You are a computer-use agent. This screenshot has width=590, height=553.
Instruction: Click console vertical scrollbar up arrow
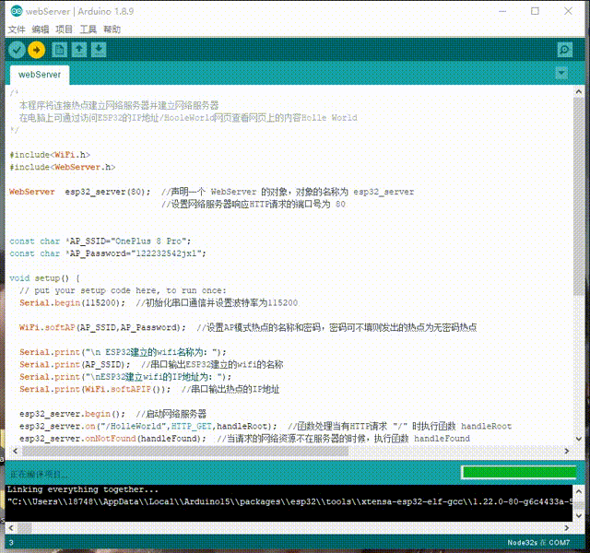click(x=579, y=491)
